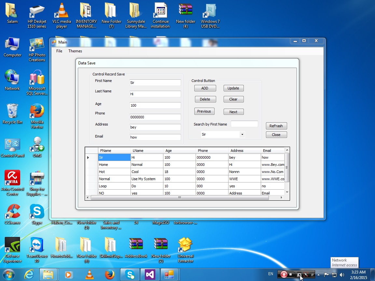
Task: Open Internet Explorer from the taskbar
Action: [x=29, y=274]
